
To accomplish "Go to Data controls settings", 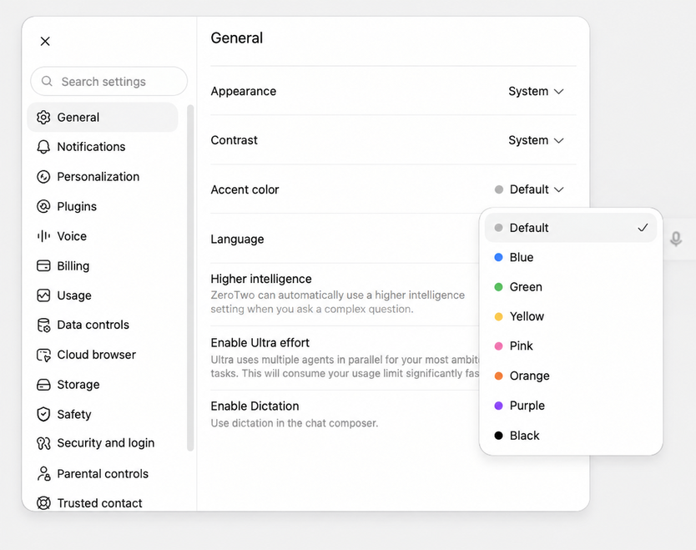I will (x=103, y=325).
